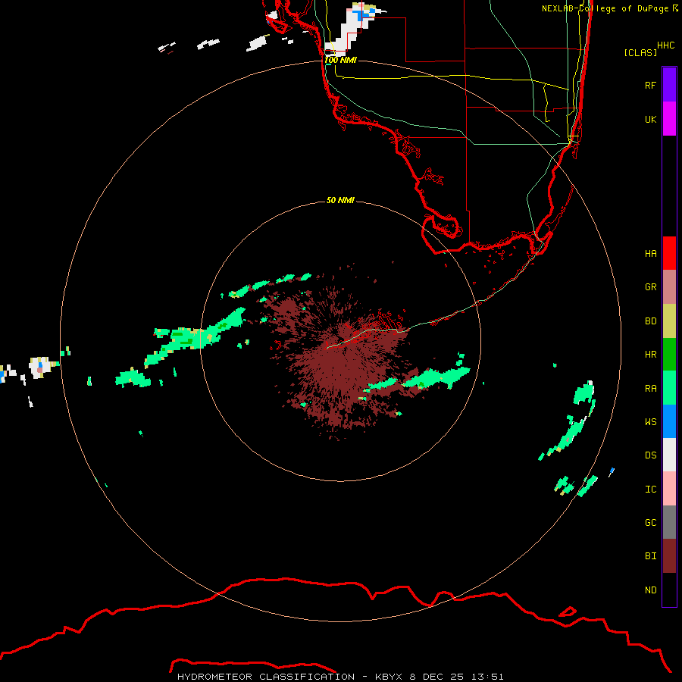Click the WS legend label
Image resolution: width=682 pixels, height=682 pixels.
pyautogui.click(x=650, y=422)
